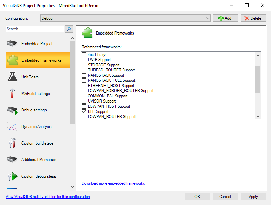Image resolution: width=271 pixels, height=205 pixels.
Task: Click the Unit Tests flask icon
Action: 12,77
